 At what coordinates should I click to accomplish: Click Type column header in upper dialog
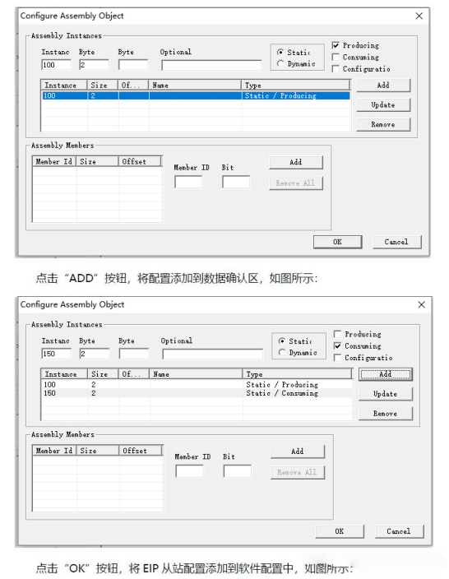295,86
